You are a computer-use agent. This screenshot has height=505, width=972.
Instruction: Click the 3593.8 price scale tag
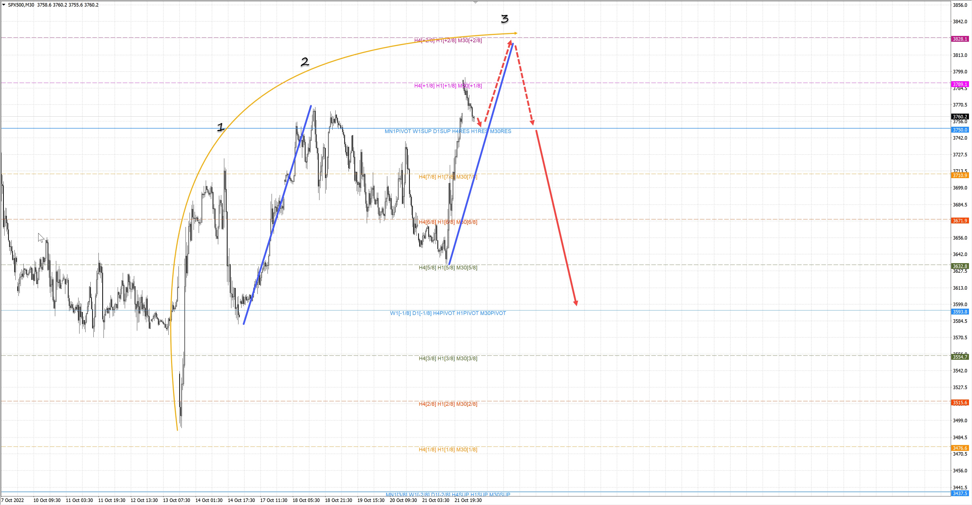pos(960,311)
